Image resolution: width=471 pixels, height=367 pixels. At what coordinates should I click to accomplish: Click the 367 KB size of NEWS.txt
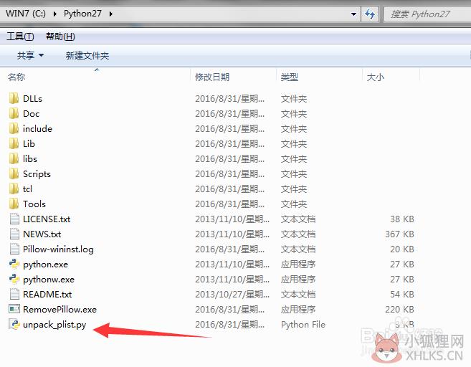[399, 234]
